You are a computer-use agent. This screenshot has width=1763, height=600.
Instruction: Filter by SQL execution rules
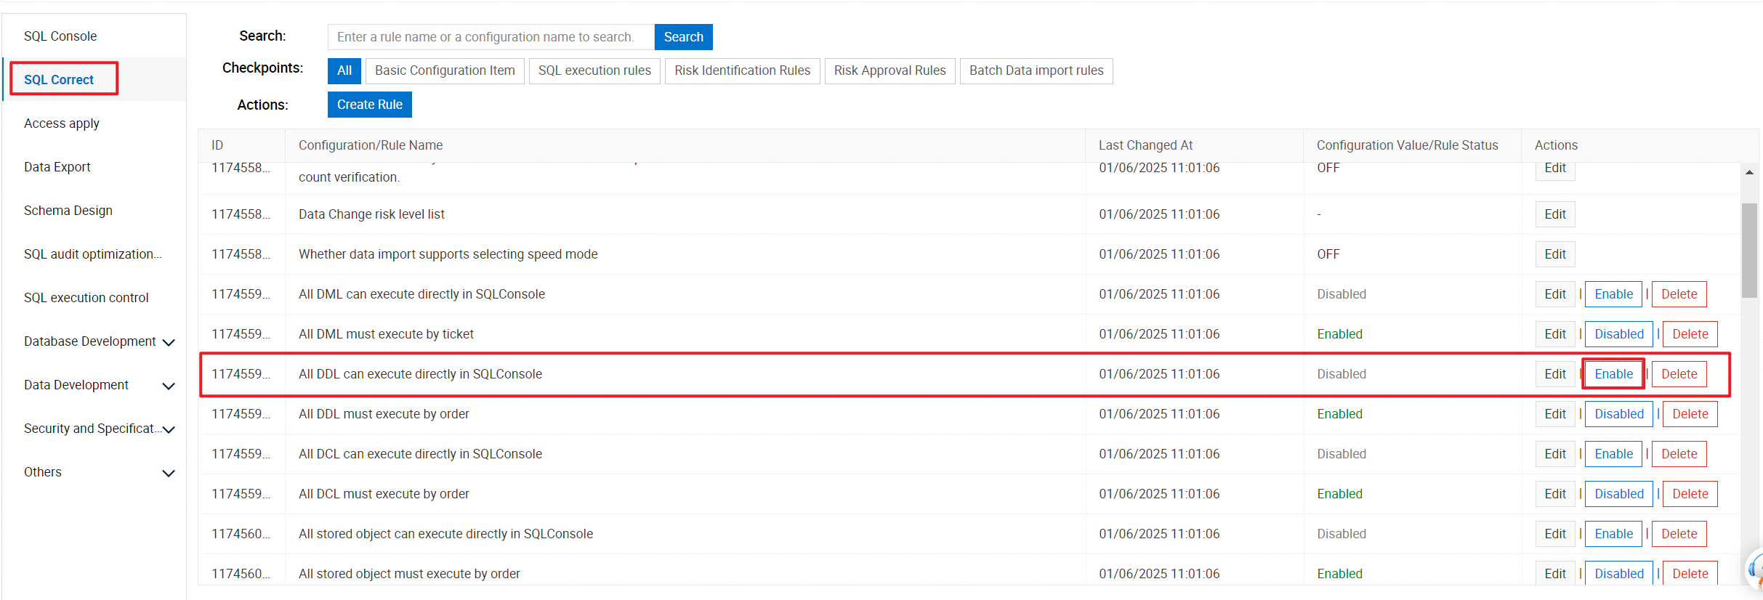pyautogui.click(x=594, y=70)
